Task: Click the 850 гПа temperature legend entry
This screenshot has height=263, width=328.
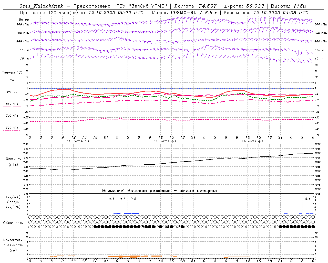Action: point(12,104)
